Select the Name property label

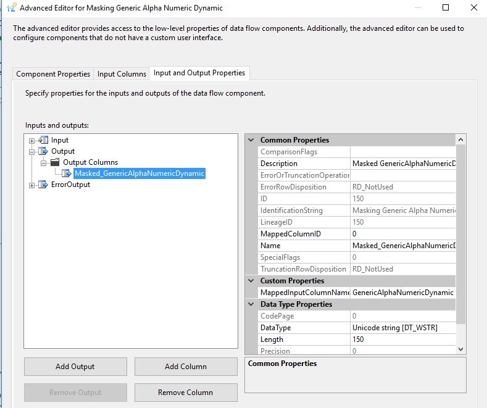tap(270, 246)
